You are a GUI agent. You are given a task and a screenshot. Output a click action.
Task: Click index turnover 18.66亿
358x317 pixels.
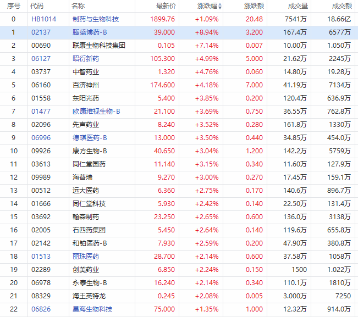[x=339, y=19]
